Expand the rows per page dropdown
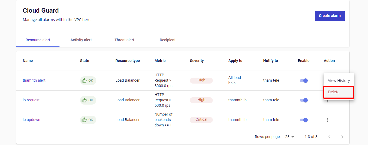368x145 pixels. point(290,137)
